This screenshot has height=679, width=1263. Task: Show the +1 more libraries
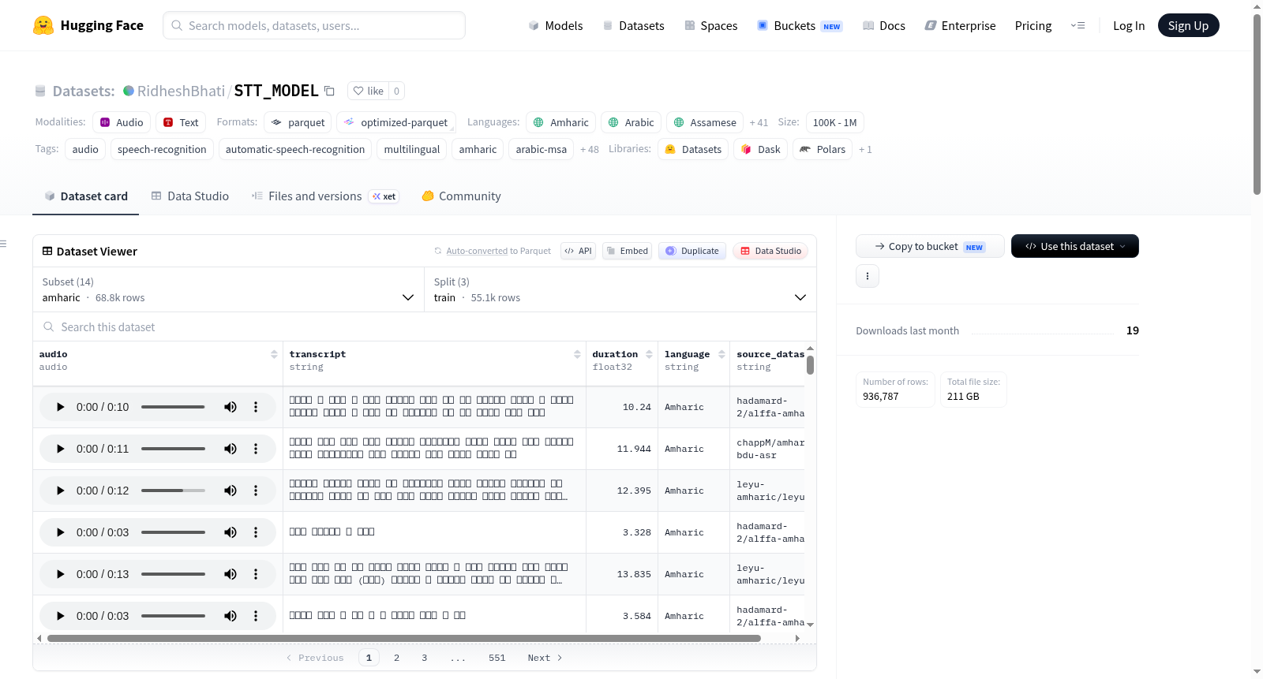866,150
